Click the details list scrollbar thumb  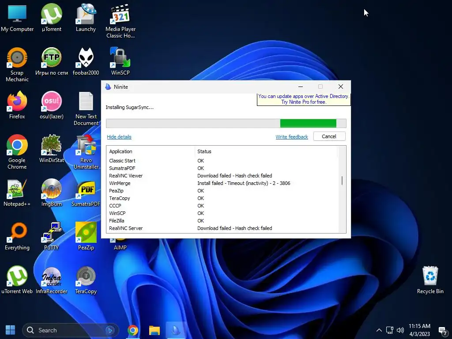point(342,181)
